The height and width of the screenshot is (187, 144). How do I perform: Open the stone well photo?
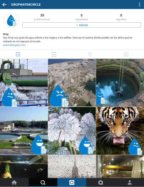(120, 83)
